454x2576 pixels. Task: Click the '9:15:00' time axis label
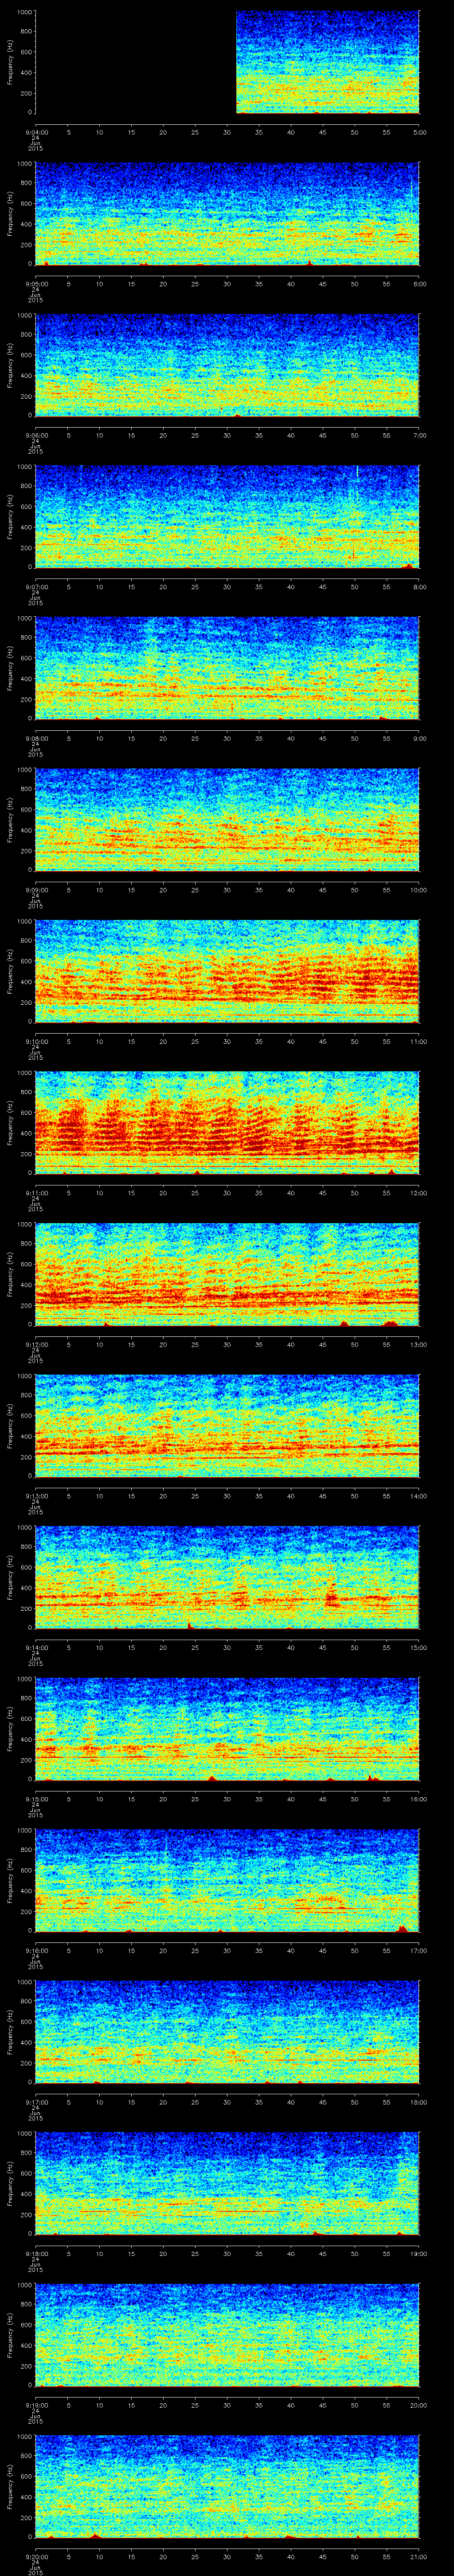tap(36, 1799)
